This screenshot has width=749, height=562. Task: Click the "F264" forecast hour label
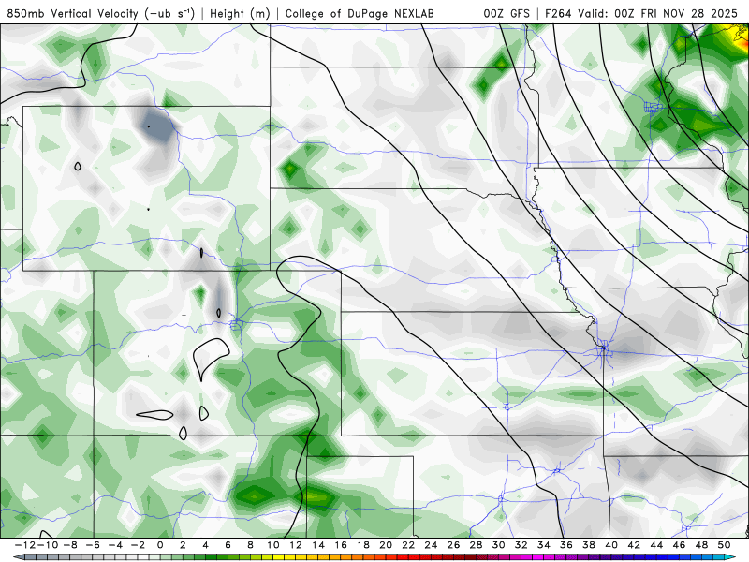pyautogui.click(x=558, y=13)
